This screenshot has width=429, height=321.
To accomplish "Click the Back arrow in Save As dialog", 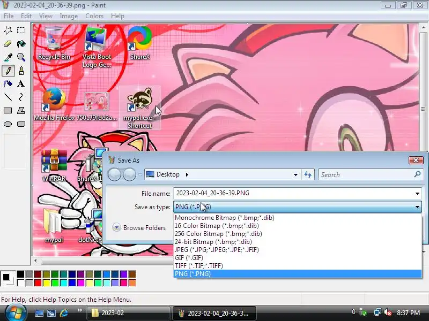I will pos(114,174).
